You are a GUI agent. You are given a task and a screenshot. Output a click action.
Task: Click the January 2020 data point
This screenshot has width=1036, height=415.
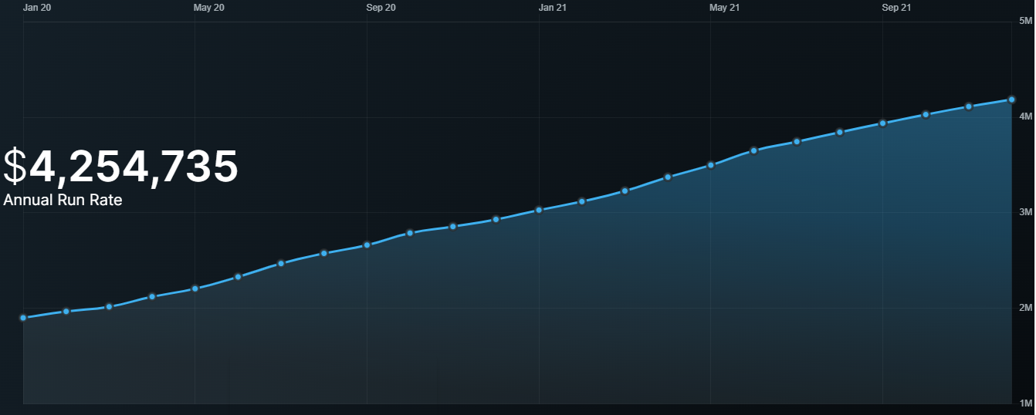click(23, 318)
